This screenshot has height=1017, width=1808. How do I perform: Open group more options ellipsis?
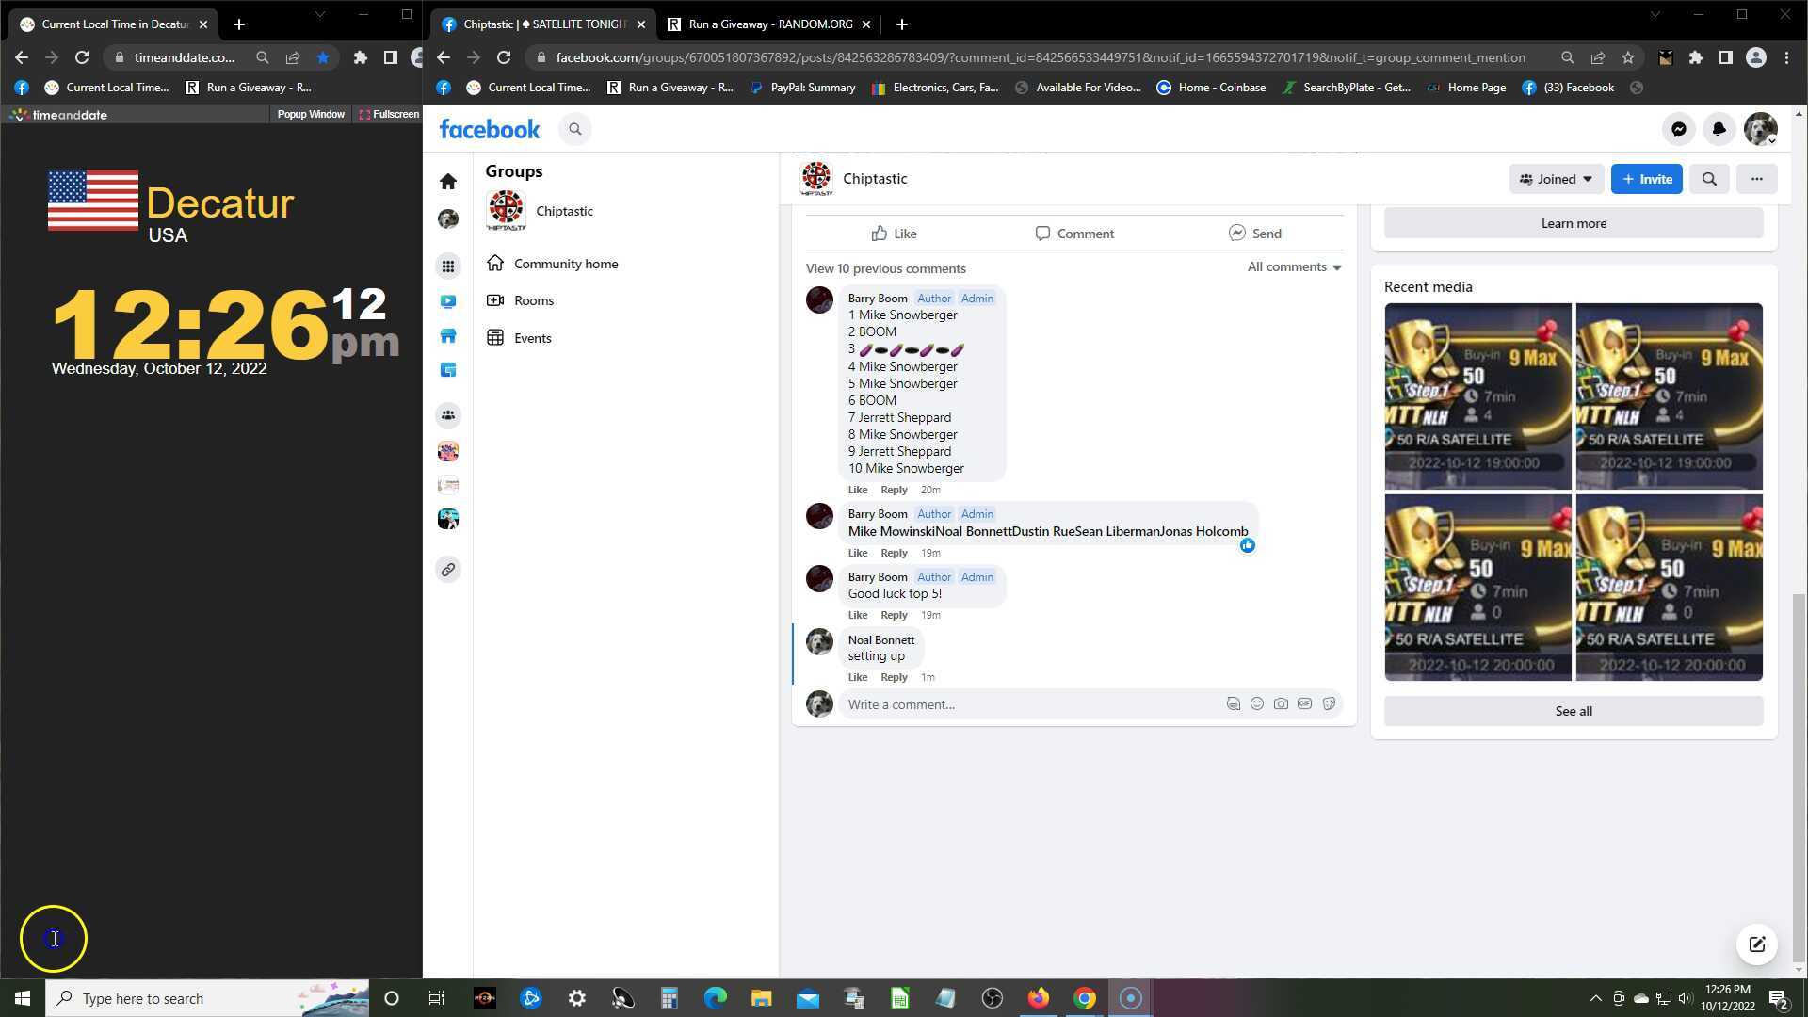click(x=1756, y=179)
